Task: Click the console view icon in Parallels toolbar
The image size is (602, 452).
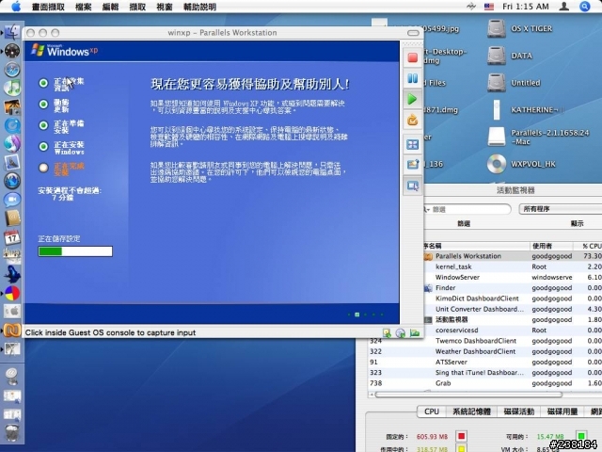Action: click(x=413, y=186)
